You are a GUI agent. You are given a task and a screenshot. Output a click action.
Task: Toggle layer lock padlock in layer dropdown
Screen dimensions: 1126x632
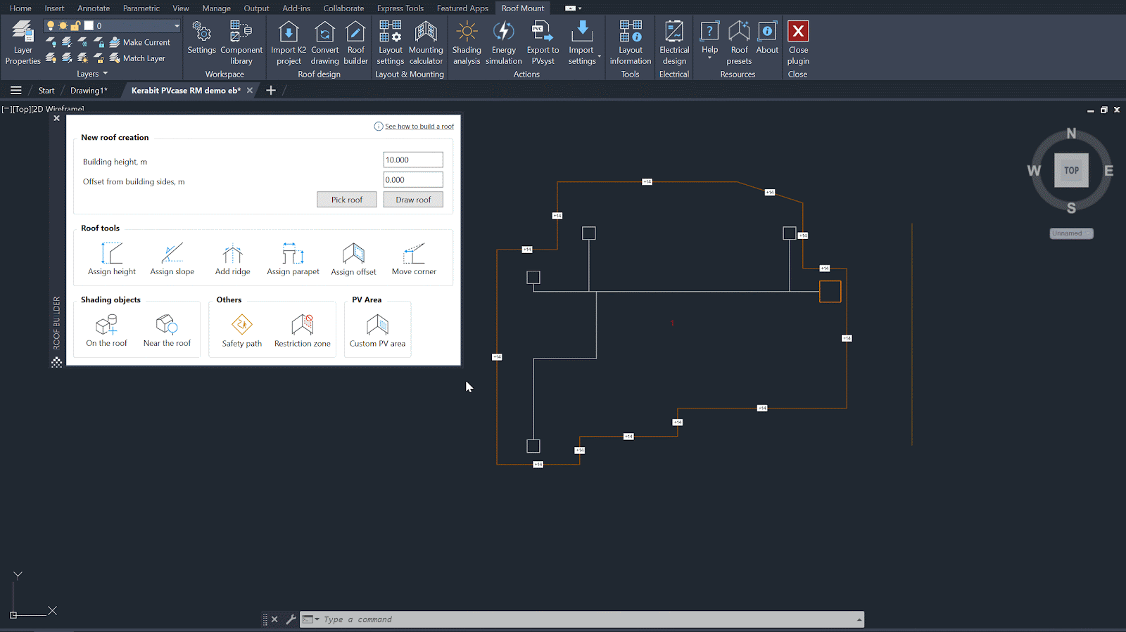pyautogui.click(x=75, y=25)
